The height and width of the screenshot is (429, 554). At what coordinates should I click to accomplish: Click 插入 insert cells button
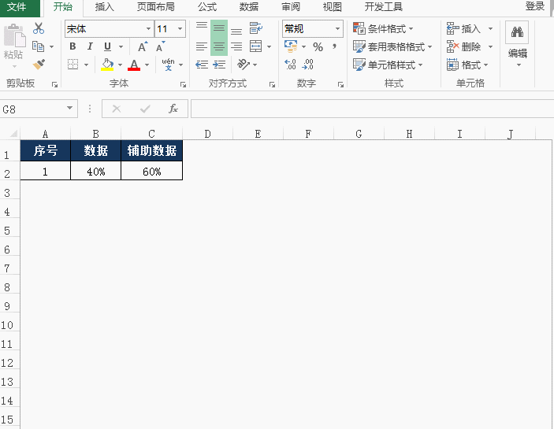[463, 28]
